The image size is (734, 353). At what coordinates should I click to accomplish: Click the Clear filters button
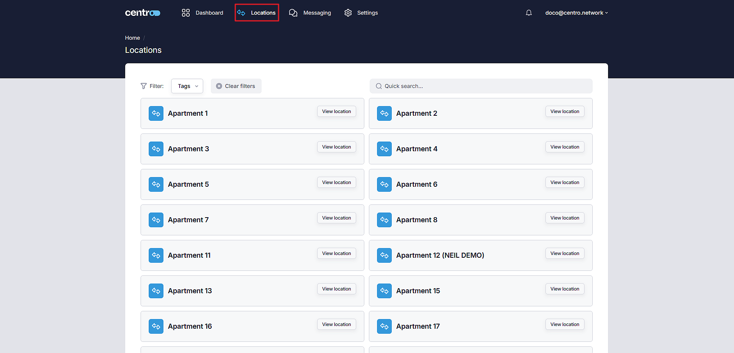236,86
